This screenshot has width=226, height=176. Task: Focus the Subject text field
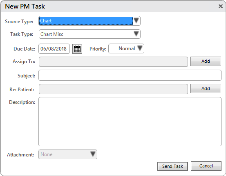coord(130,75)
